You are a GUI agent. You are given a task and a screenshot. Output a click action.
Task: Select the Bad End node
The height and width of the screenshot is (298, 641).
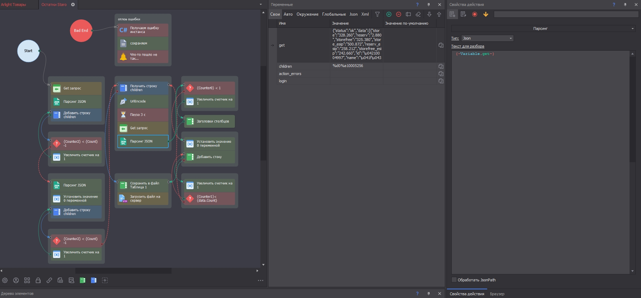tap(81, 31)
